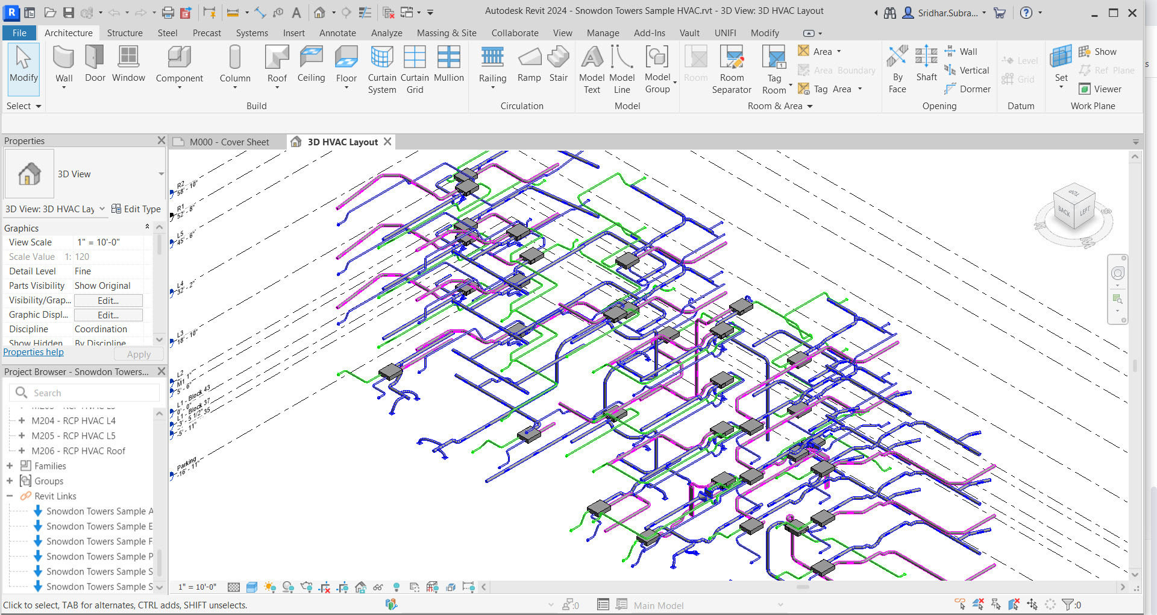
Task: Click the Measure tool in quick access toolbar
Action: click(233, 12)
